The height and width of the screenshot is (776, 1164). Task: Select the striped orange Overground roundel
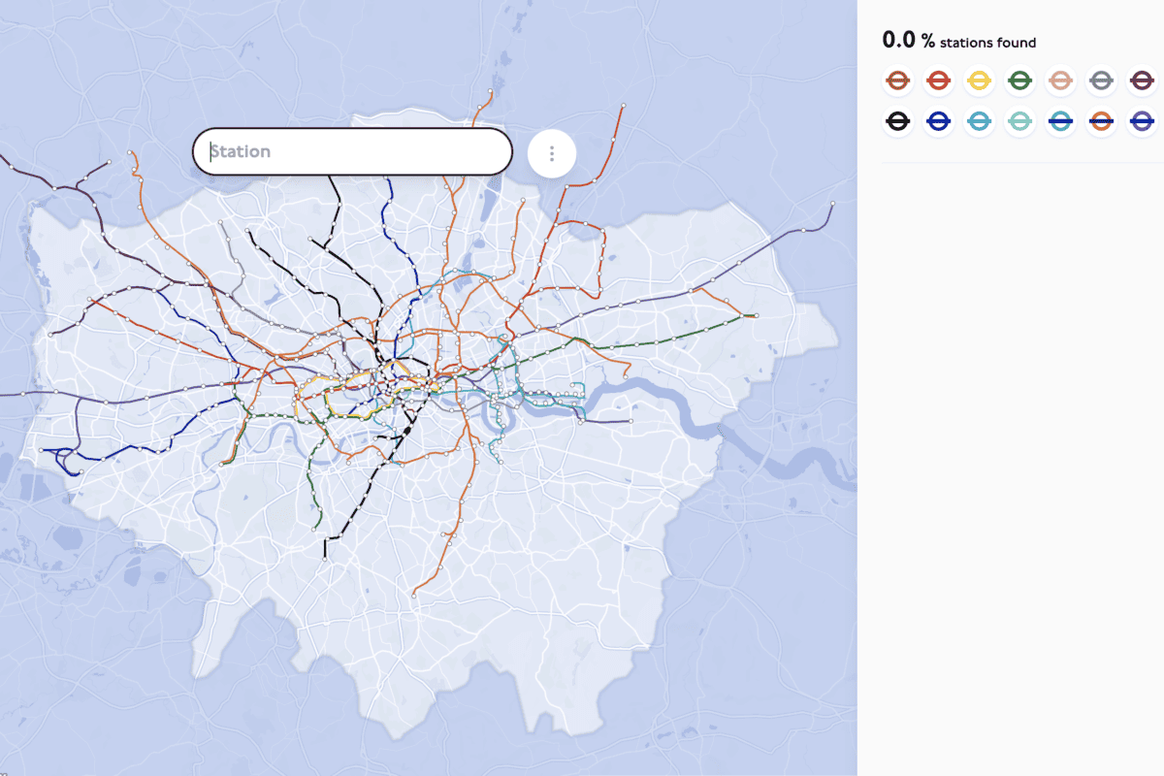click(x=897, y=81)
